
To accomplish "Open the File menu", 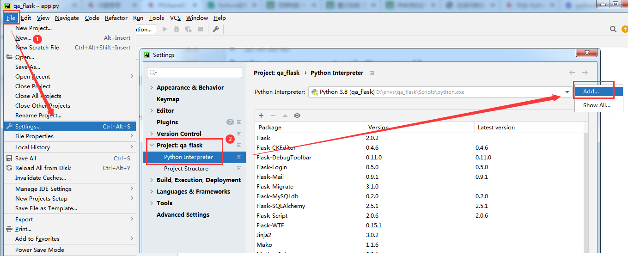I will [11, 18].
